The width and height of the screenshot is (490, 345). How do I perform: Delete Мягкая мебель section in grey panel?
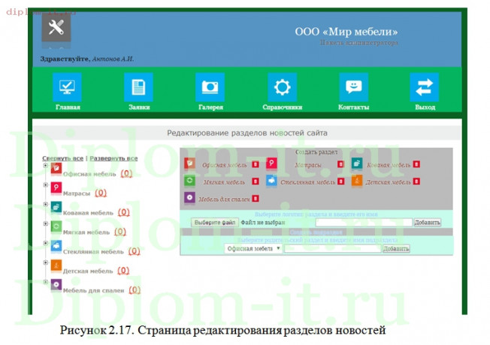[256, 181]
